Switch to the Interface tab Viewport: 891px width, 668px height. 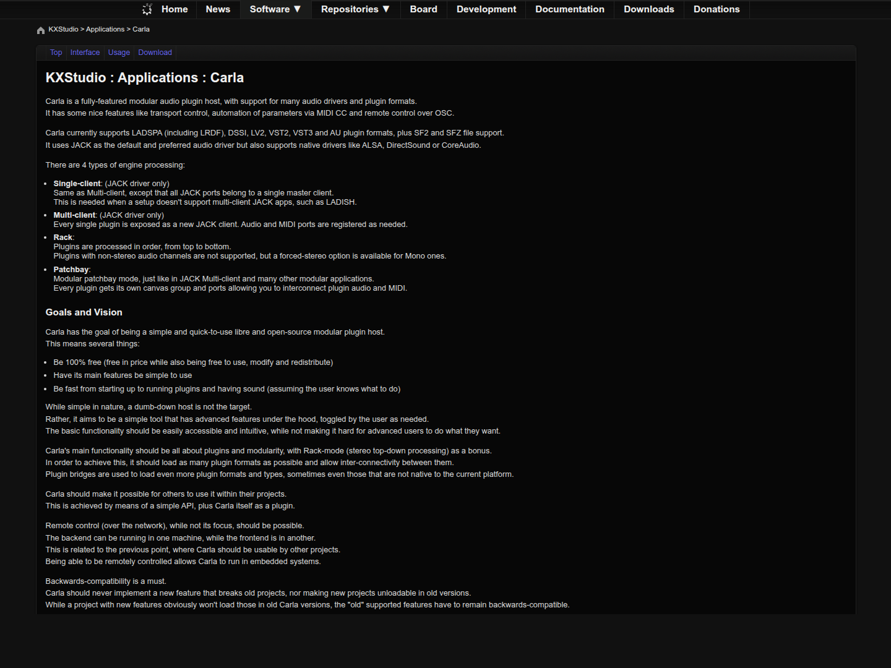[x=85, y=53]
